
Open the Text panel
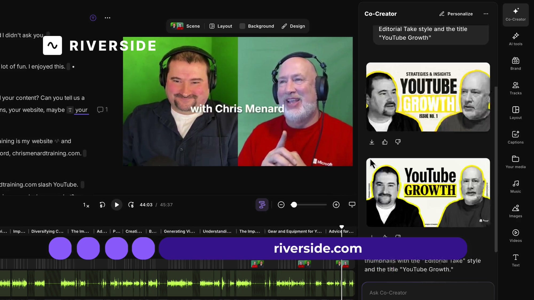coord(515,260)
